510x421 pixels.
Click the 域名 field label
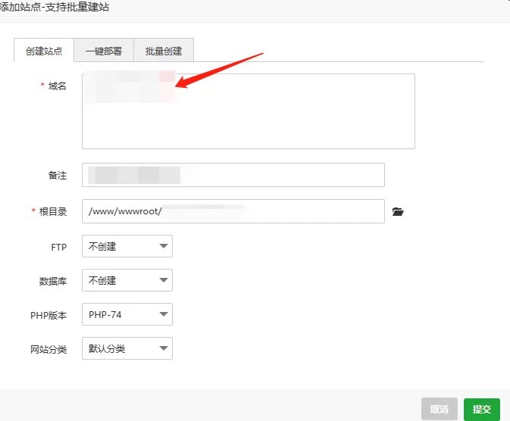pos(58,86)
